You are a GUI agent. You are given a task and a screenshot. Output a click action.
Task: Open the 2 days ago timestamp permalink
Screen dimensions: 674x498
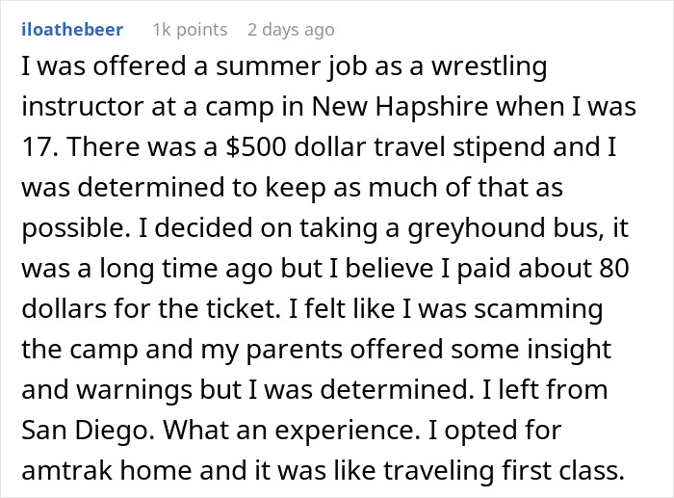click(x=291, y=30)
